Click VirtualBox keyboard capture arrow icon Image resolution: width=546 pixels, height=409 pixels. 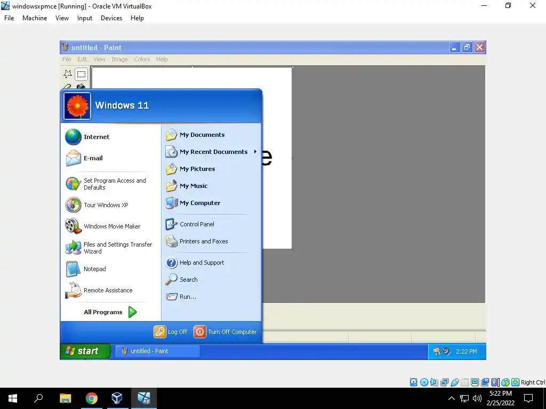[516, 382]
